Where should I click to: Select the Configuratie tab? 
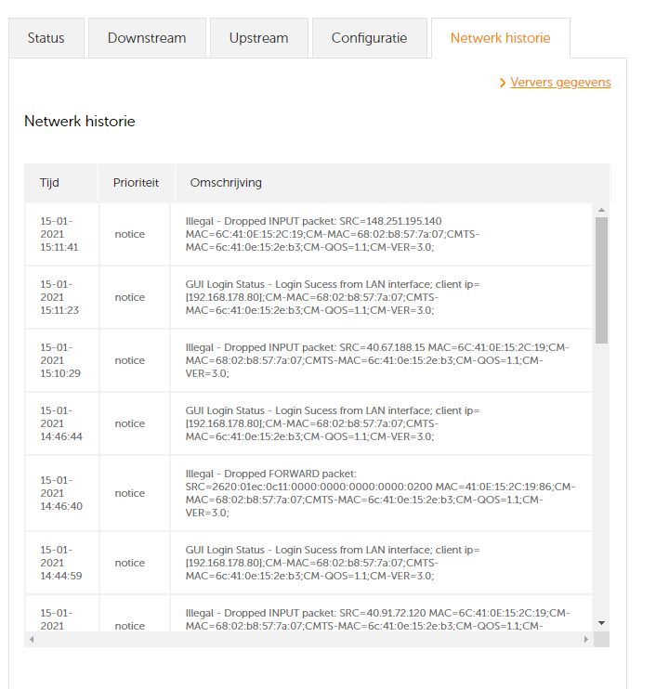369,38
